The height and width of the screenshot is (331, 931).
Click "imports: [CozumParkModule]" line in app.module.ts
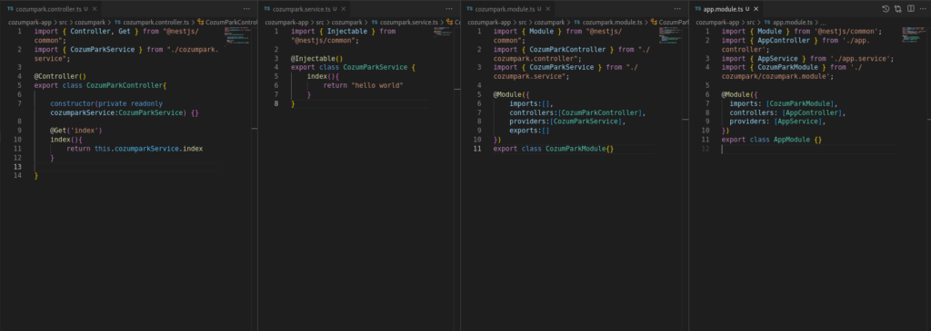pos(783,103)
